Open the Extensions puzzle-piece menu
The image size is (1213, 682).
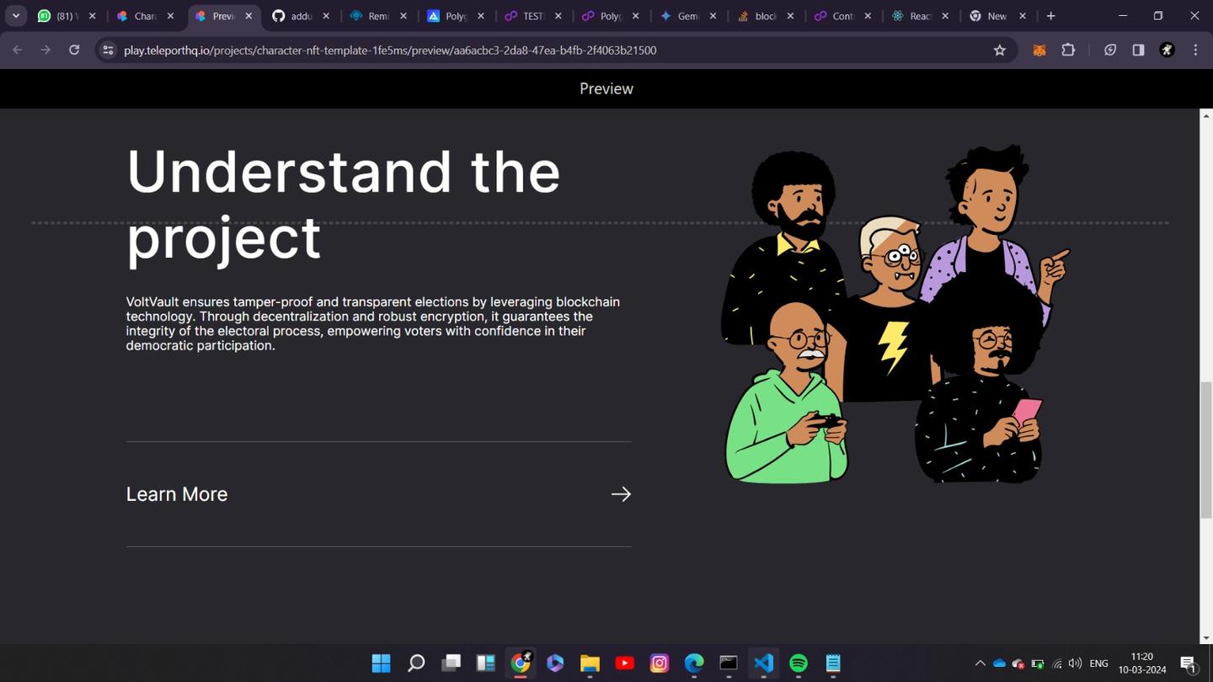[1068, 51]
